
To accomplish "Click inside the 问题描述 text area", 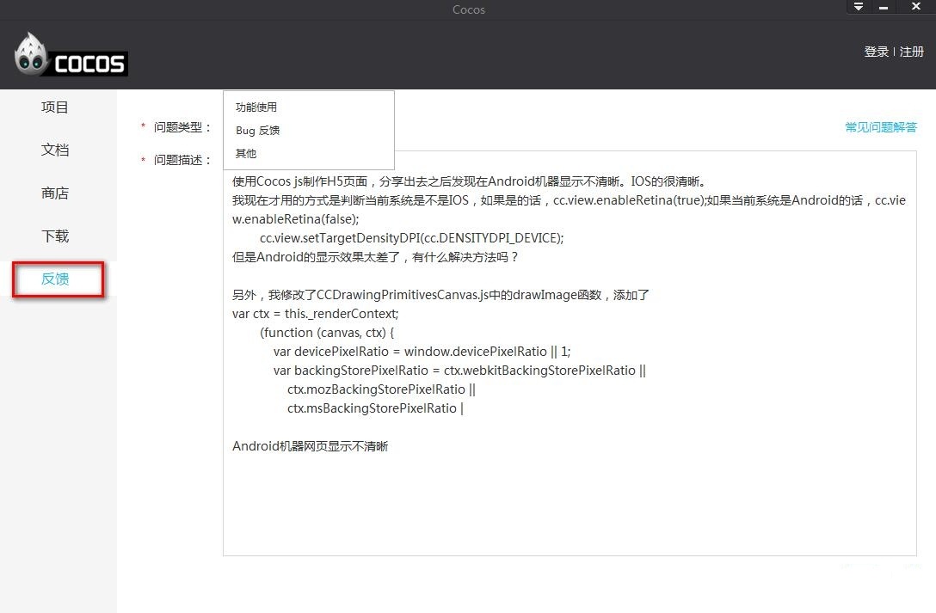I will point(570,353).
